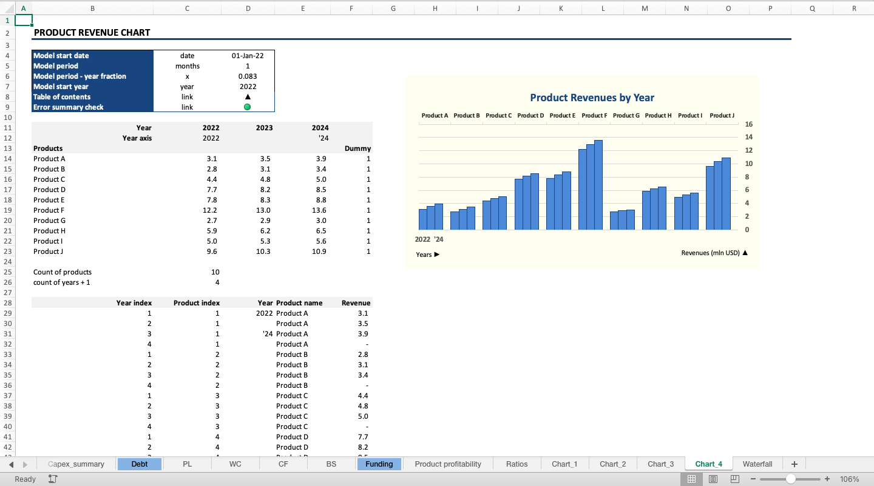Select the Chart_4 sheet tab
This screenshot has height=486, width=874.
click(x=708, y=464)
